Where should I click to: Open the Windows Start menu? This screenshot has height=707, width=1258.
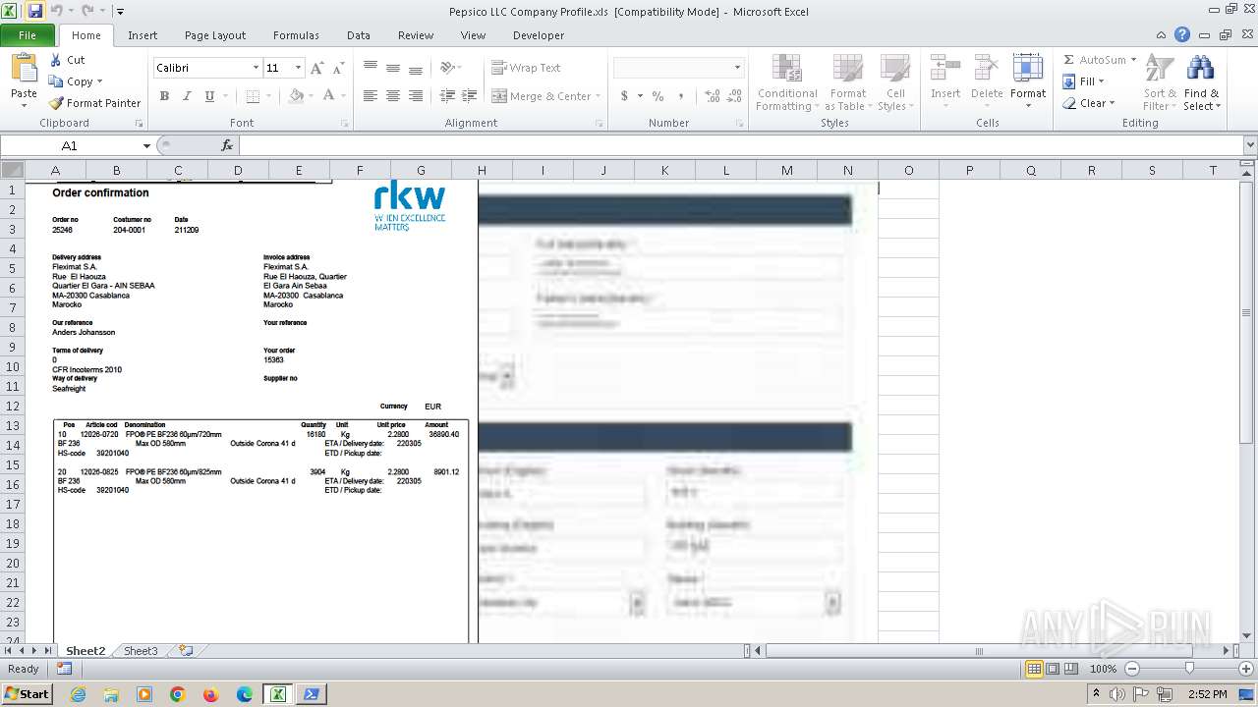27,693
